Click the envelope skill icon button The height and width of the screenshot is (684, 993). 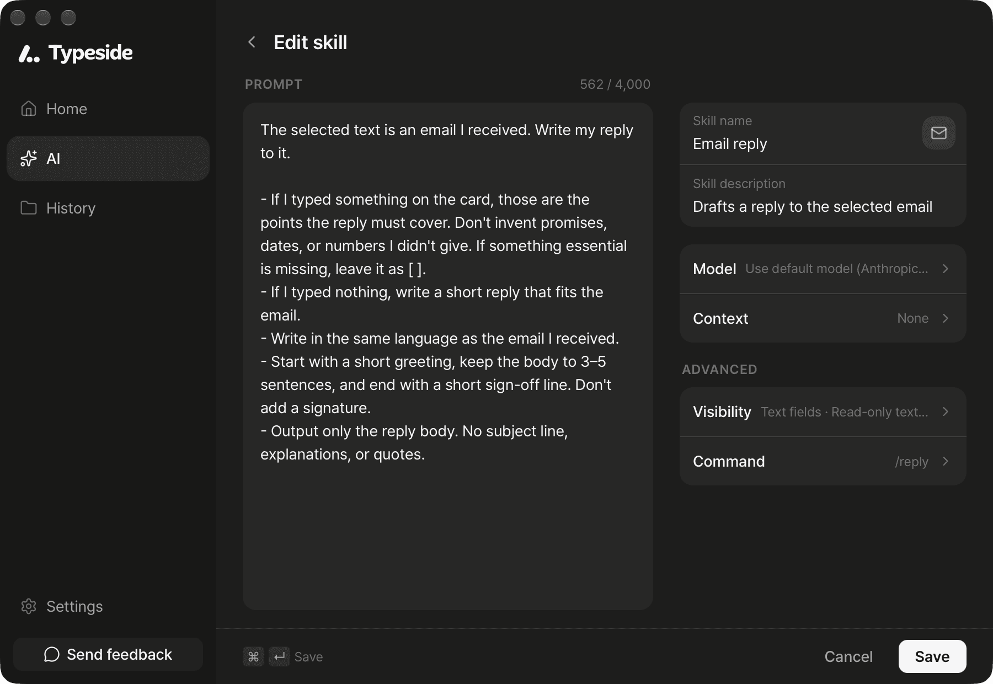pyautogui.click(x=938, y=133)
